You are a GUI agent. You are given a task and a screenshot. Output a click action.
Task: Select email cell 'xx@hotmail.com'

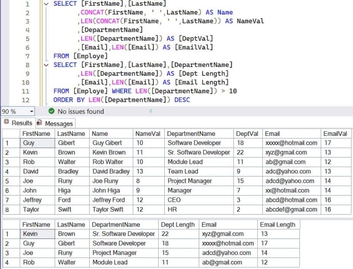[x=292, y=190]
